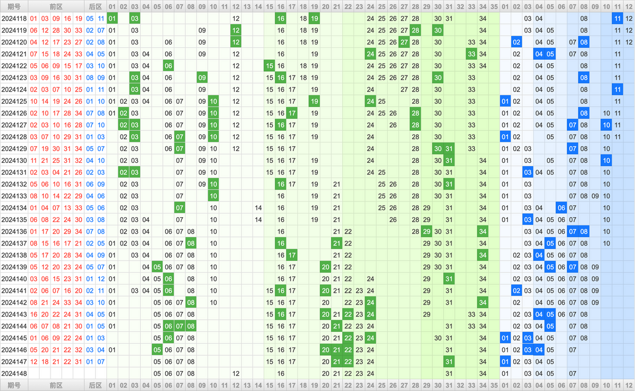The height and width of the screenshot is (391, 635).
Task: Click green highlighted 31 in row 2024140
Action: tap(449, 279)
